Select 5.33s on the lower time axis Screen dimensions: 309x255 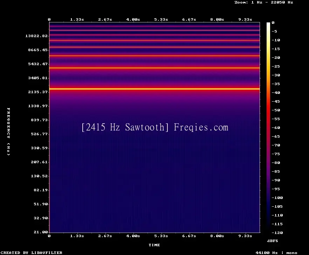161,236
